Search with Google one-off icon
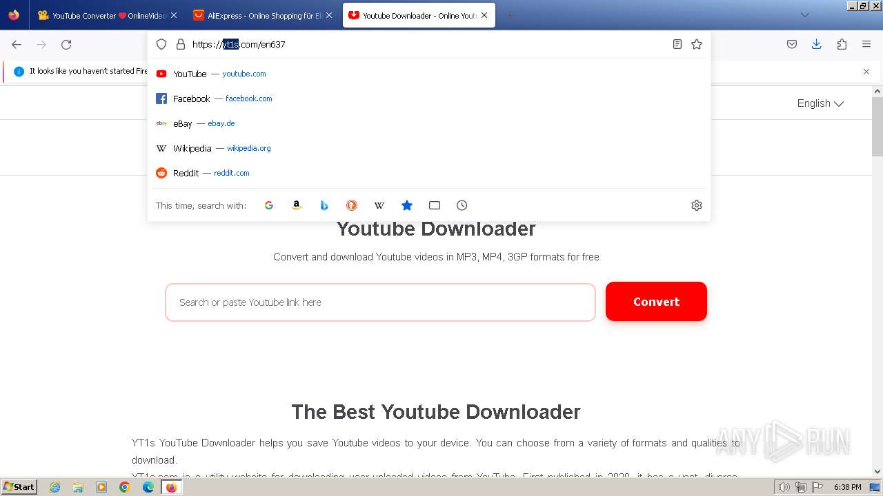 point(269,205)
